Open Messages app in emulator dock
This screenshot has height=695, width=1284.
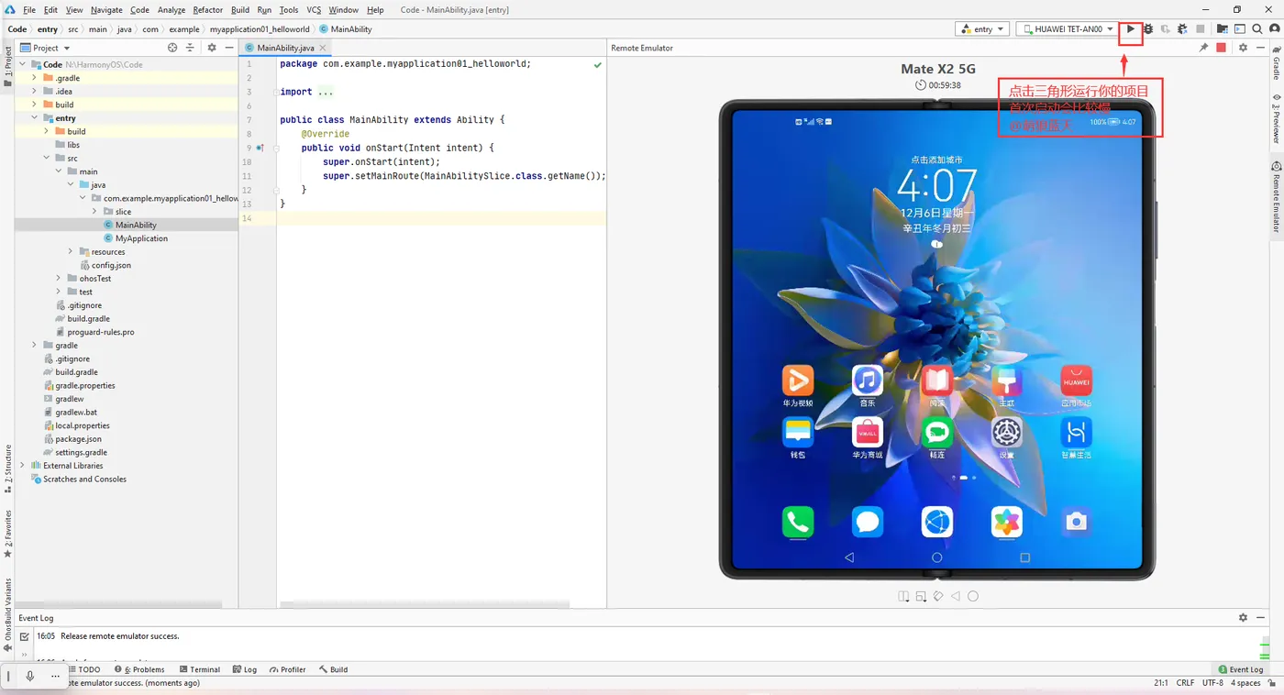pyautogui.click(x=868, y=522)
